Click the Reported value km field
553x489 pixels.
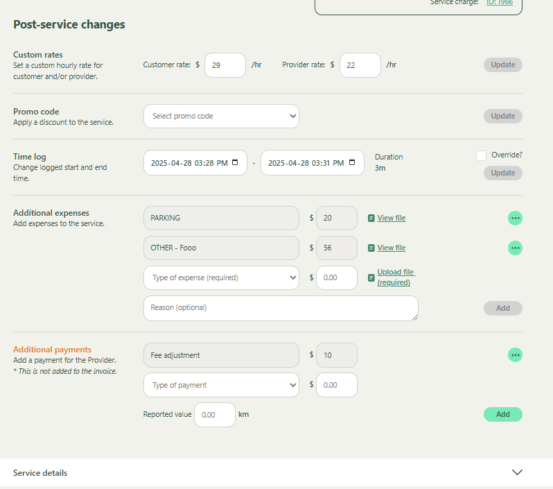click(214, 415)
